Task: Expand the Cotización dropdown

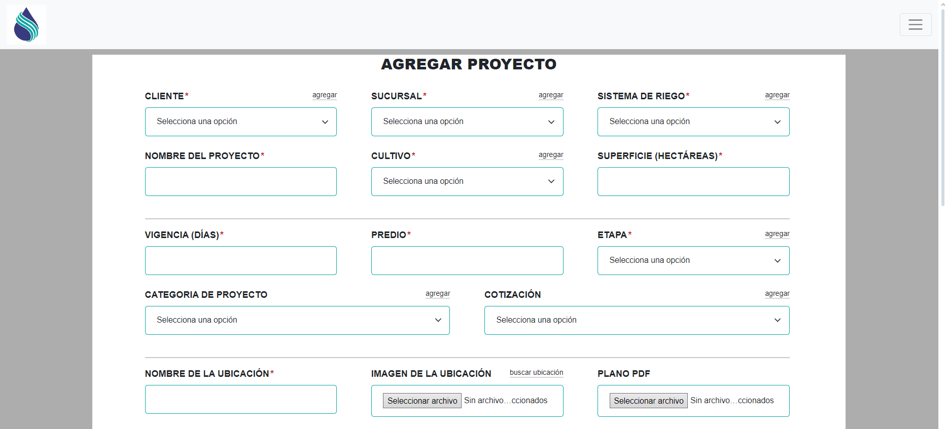Action: click(636, 320)
